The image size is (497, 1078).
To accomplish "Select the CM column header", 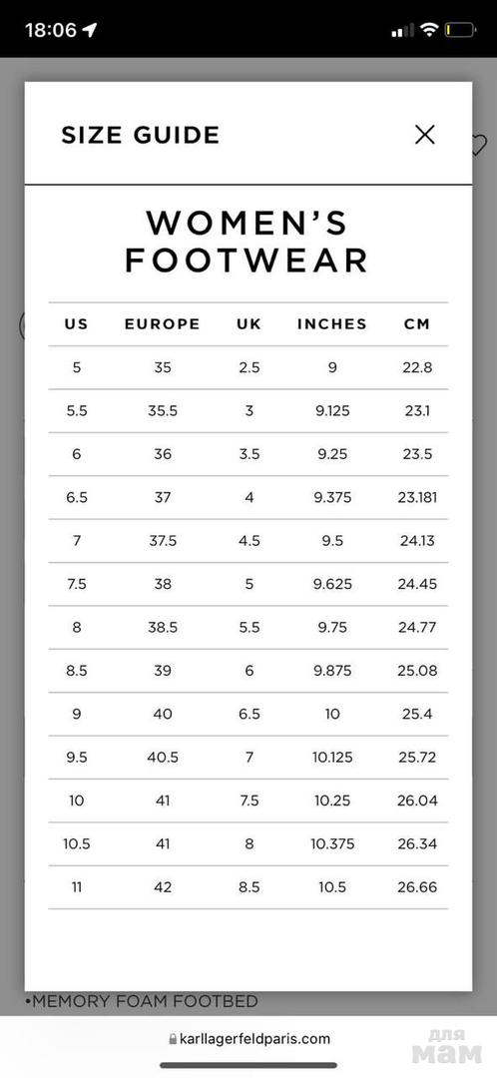I will [x=416, y=323].
